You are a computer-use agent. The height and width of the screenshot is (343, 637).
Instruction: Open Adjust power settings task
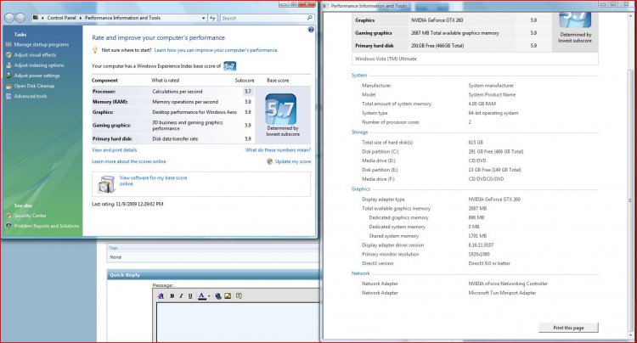[x=37, y=76]
